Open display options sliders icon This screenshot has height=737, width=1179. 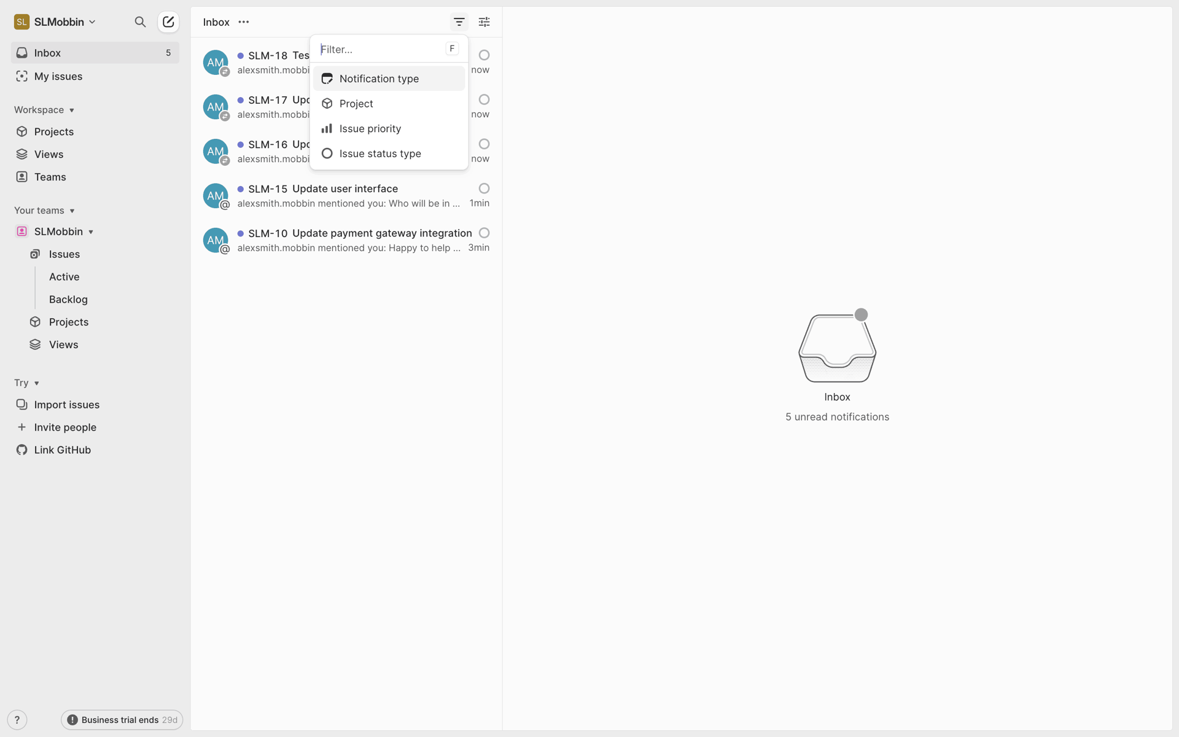point(484,22)
